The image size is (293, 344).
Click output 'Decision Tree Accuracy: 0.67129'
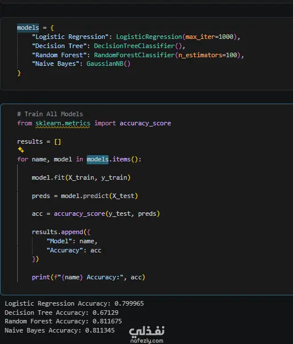[62, 313]
